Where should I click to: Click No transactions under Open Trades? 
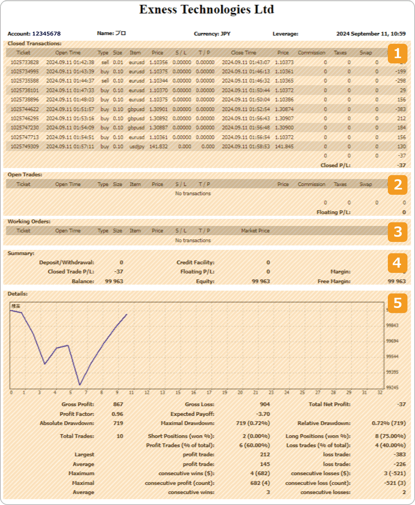(193, 194)
